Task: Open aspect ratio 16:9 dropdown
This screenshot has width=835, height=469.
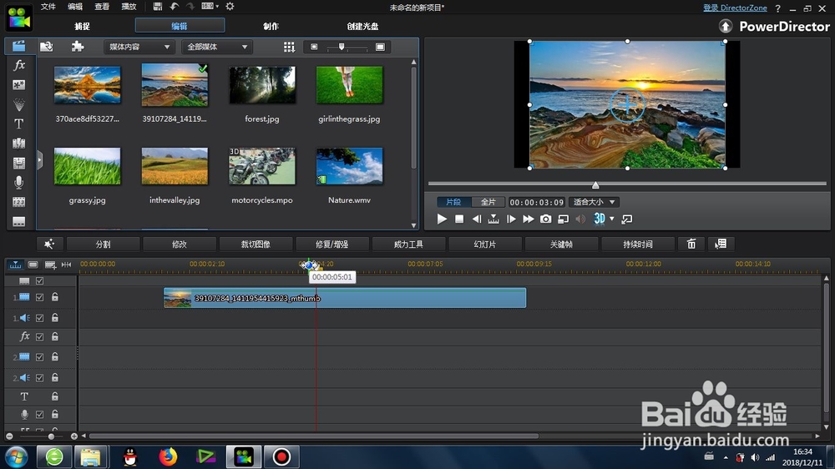Action: 210,7
